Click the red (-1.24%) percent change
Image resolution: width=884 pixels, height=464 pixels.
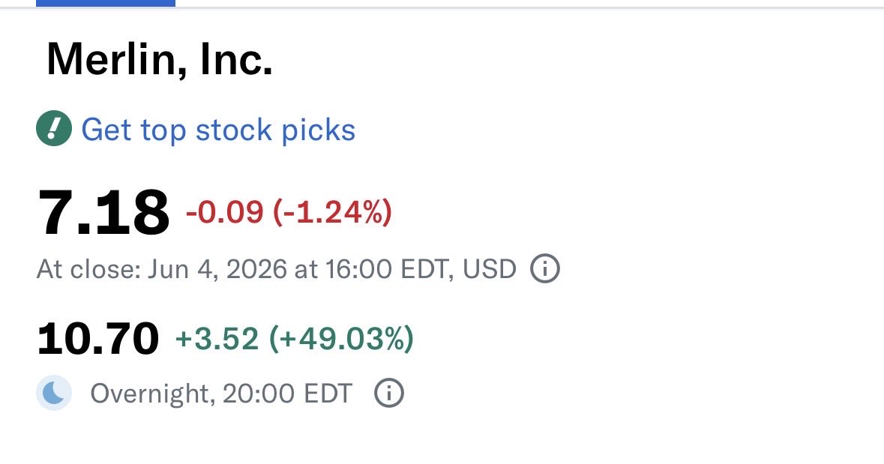click(x=332, y=212)
